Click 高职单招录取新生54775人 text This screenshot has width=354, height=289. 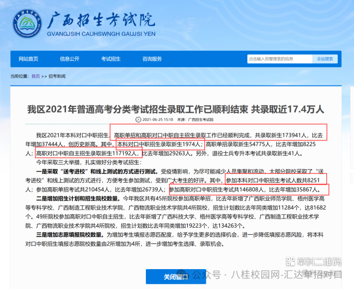click(238, 144)
